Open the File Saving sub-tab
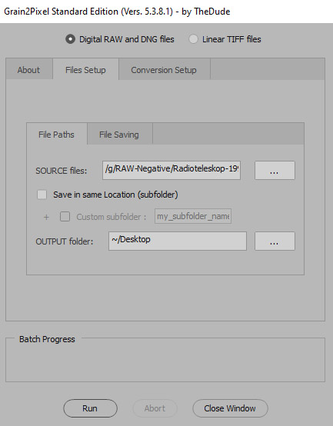The height and width of the screenshot is (426, 333). (x=119, y=135)
